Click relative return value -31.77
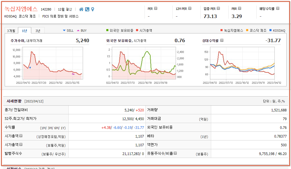291x169 pixels. [273, 40]
